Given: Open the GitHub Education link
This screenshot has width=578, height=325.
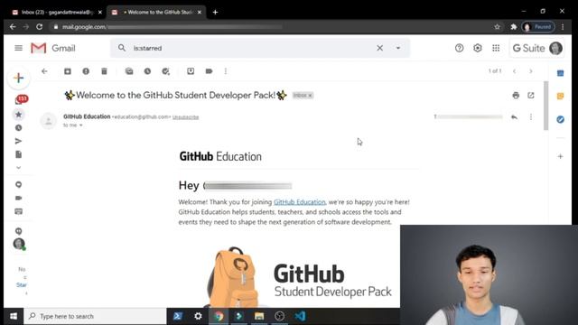Looking at the screenshot, I should coord(299,202).
